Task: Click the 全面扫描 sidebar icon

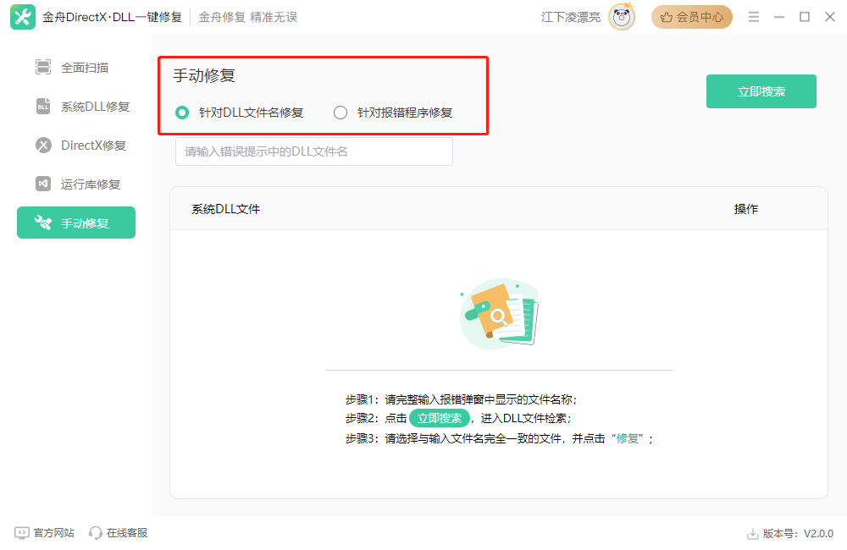Action: 43,68
